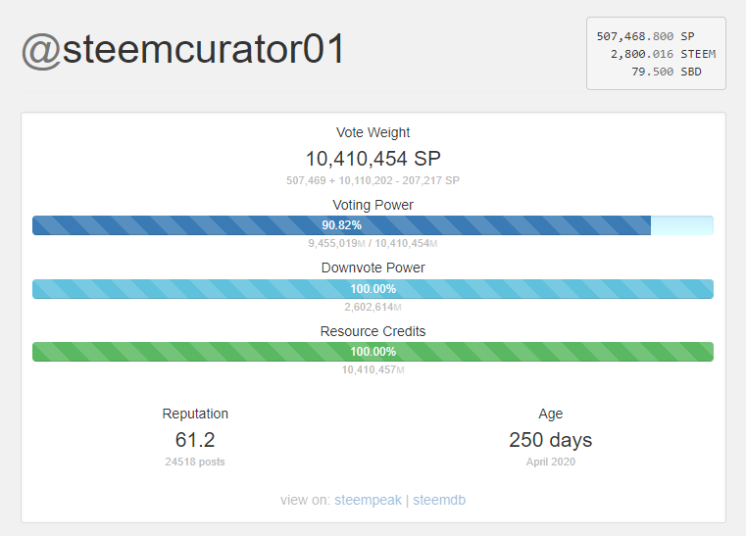Click the 9,455,019M / 10,410,454M mana text

[373, 243]
